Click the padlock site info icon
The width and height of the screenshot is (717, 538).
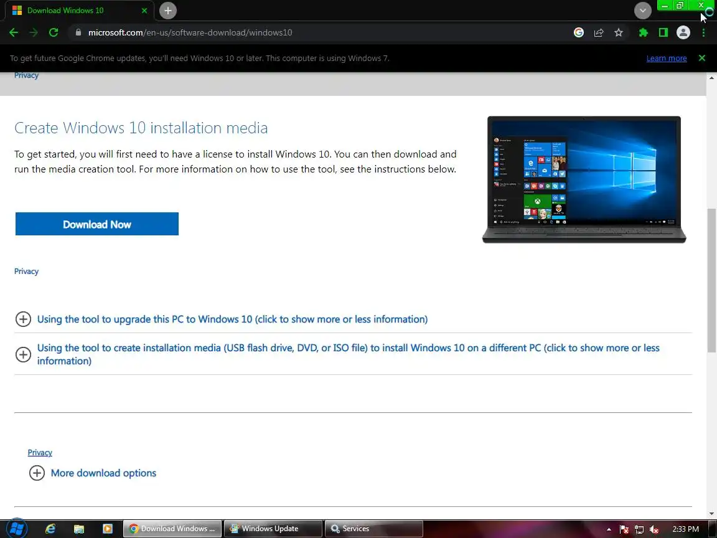click(x=78, y=32)
